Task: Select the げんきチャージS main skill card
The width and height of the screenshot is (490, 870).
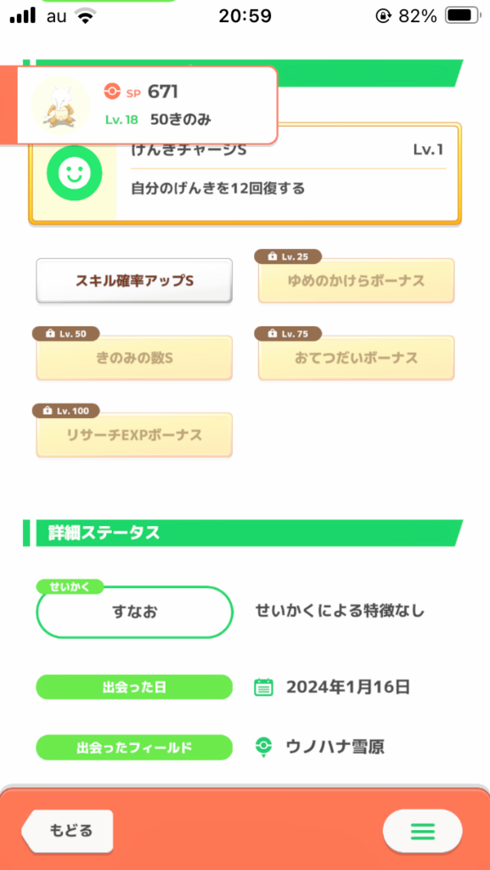Action: [245, 174]
